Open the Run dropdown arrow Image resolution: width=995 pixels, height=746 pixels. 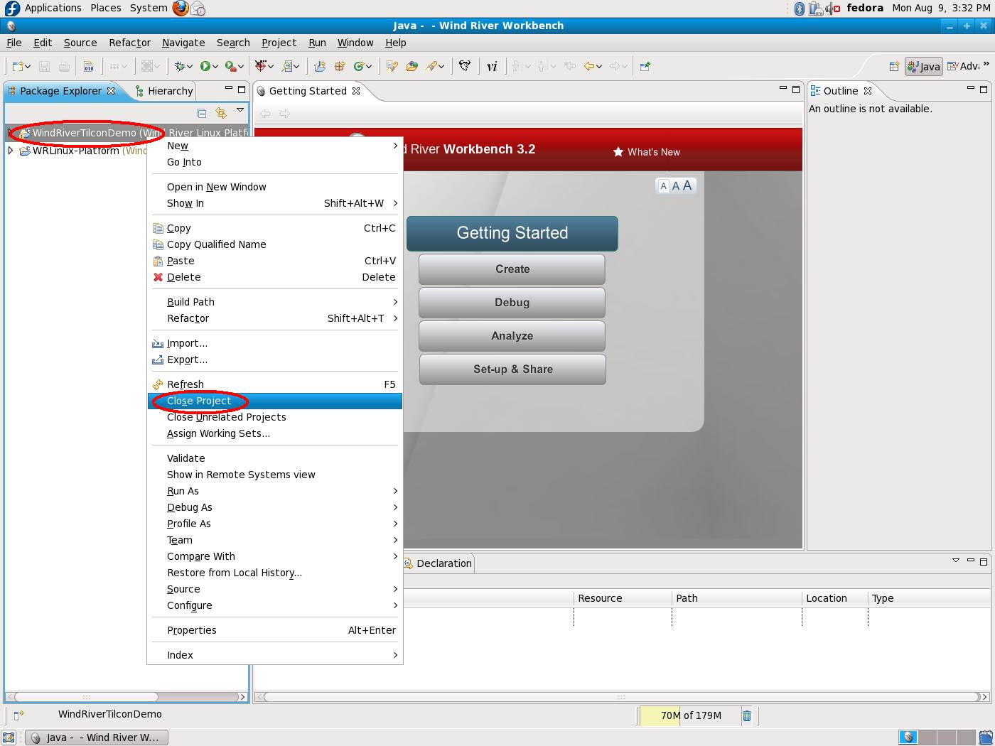tap(215, 67)
